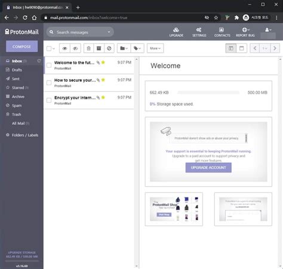Image resolution: width=283 pixels, height=269 pixels.
Task: Toggle the select all messages checkbox
Action: [49, 48]
